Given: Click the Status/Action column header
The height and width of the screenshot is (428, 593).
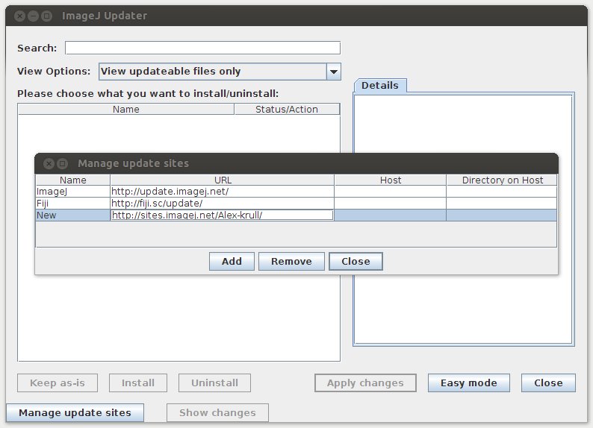Looking at the screenshot, I should (x=287, y=109).
